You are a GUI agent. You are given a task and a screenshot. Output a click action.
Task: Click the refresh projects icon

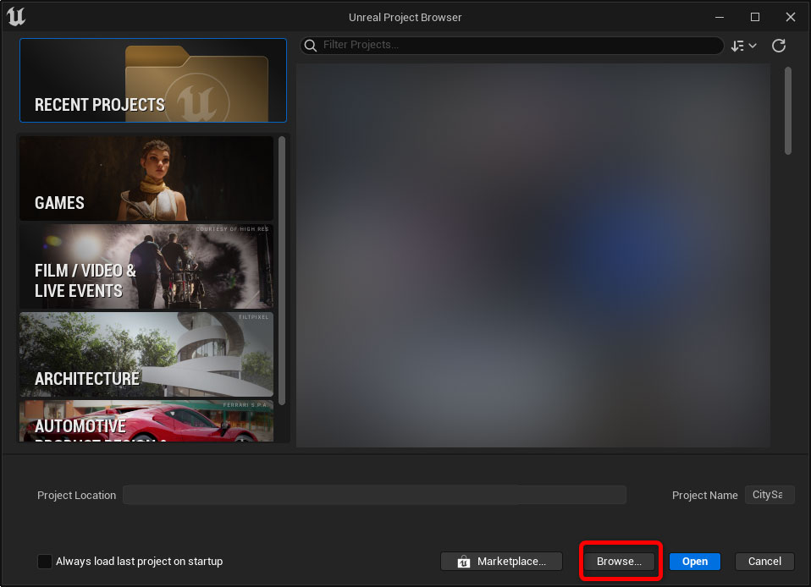[779, 46]
